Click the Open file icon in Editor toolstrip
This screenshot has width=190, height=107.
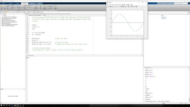[5, 6]
